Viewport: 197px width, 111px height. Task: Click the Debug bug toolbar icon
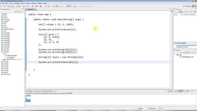tap(33, 6)
